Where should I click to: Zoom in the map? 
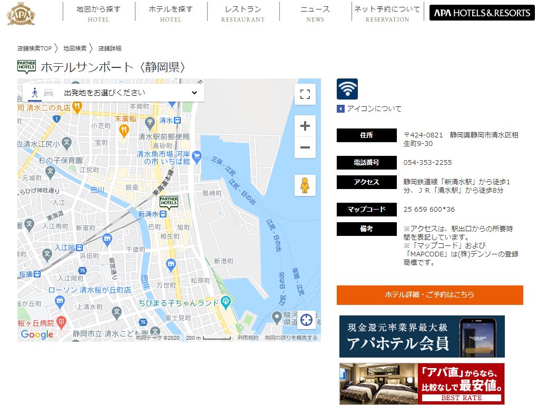tap(305, 126)
